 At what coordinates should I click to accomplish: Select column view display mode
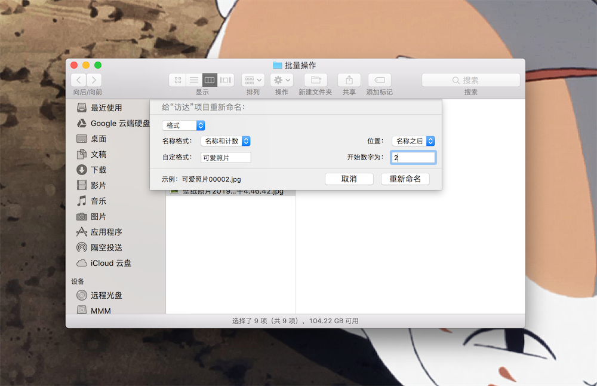(210, 79)
